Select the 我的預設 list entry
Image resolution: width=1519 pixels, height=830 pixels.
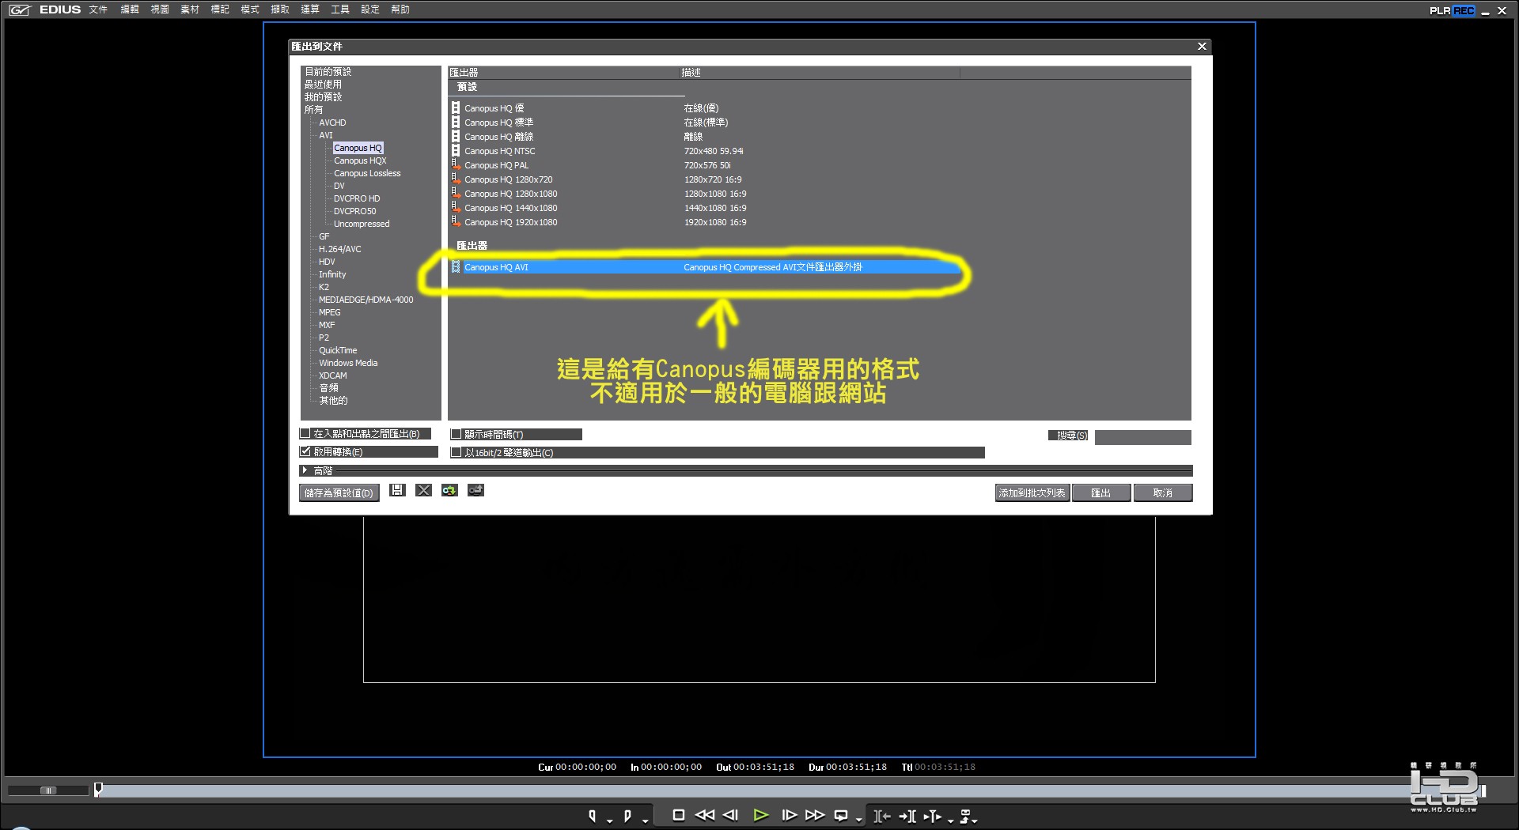pos(323,97)
